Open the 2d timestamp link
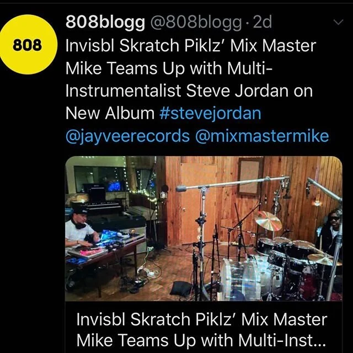 click(263, 22)
